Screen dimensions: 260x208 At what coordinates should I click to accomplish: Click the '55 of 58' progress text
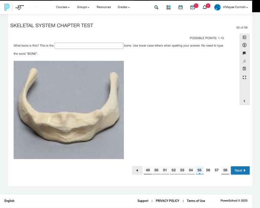click(x=242, y=27)
